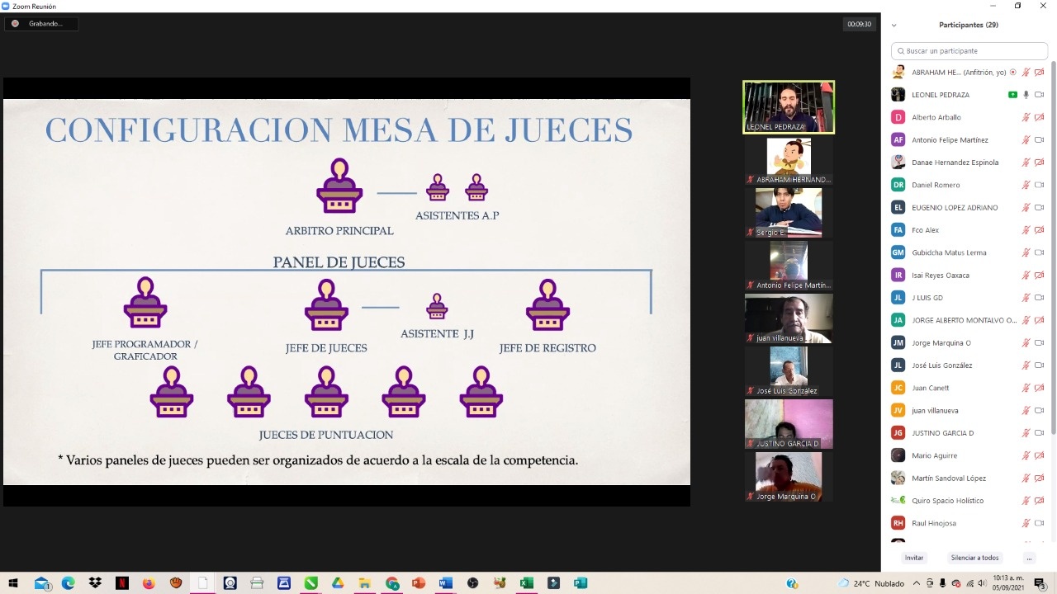Select JUSTINO GARCIA D participant entry
This screenshot has height=594, width=1057.
[942, 433]
